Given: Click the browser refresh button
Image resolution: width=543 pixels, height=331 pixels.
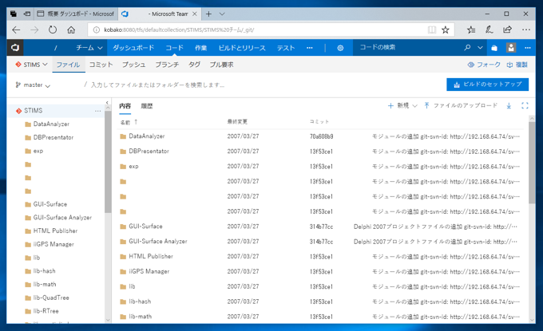Looking at the screenshot, I should (x=53, y=30).
